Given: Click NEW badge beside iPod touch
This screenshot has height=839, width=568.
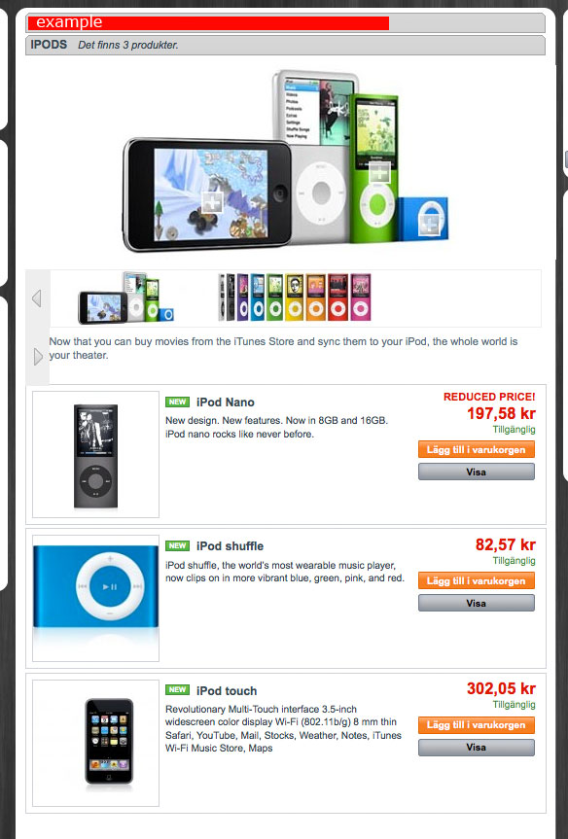Looking at the screenshot, I should tap(177, 689).
